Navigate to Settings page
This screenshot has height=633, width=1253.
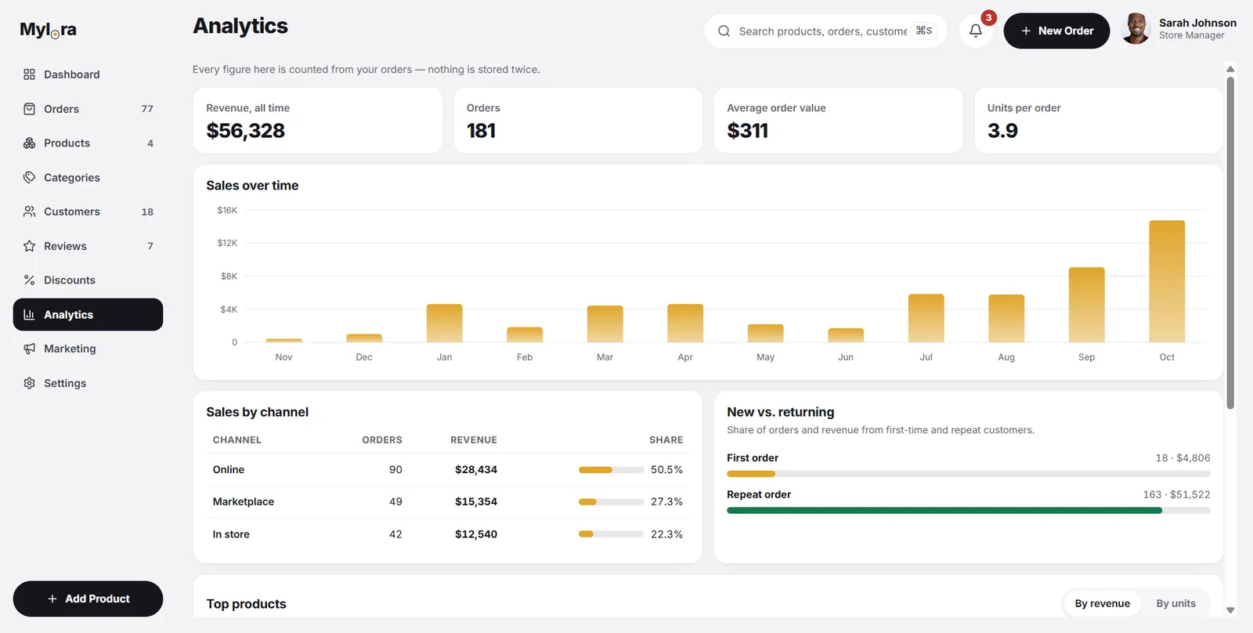[x=88, y=383]
